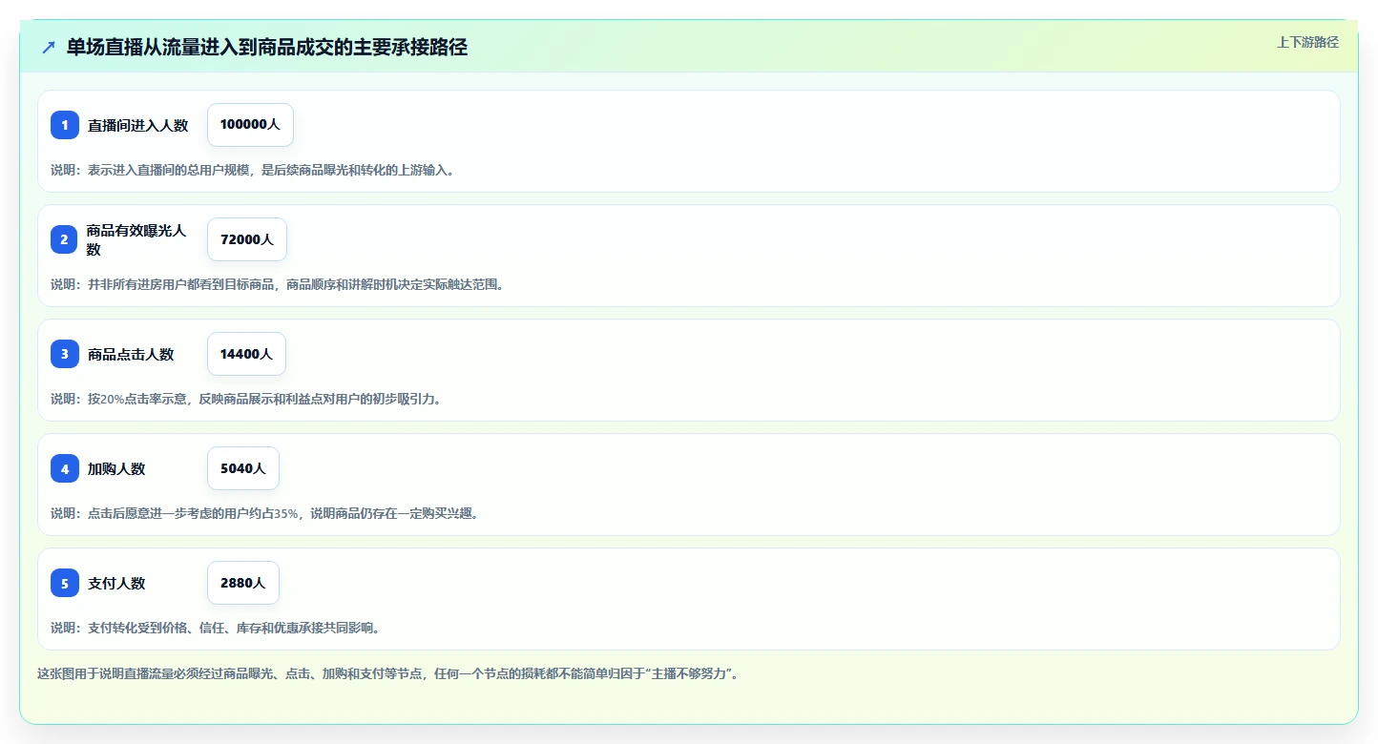Screen dimensions: 1378x744
Task: Select the 2880人 value box
Action: click(243, 583)
